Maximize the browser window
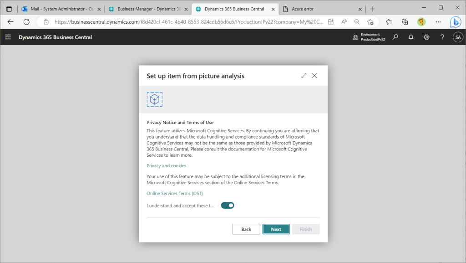Viewport: 466px width, 263px height. click(441, 7)
